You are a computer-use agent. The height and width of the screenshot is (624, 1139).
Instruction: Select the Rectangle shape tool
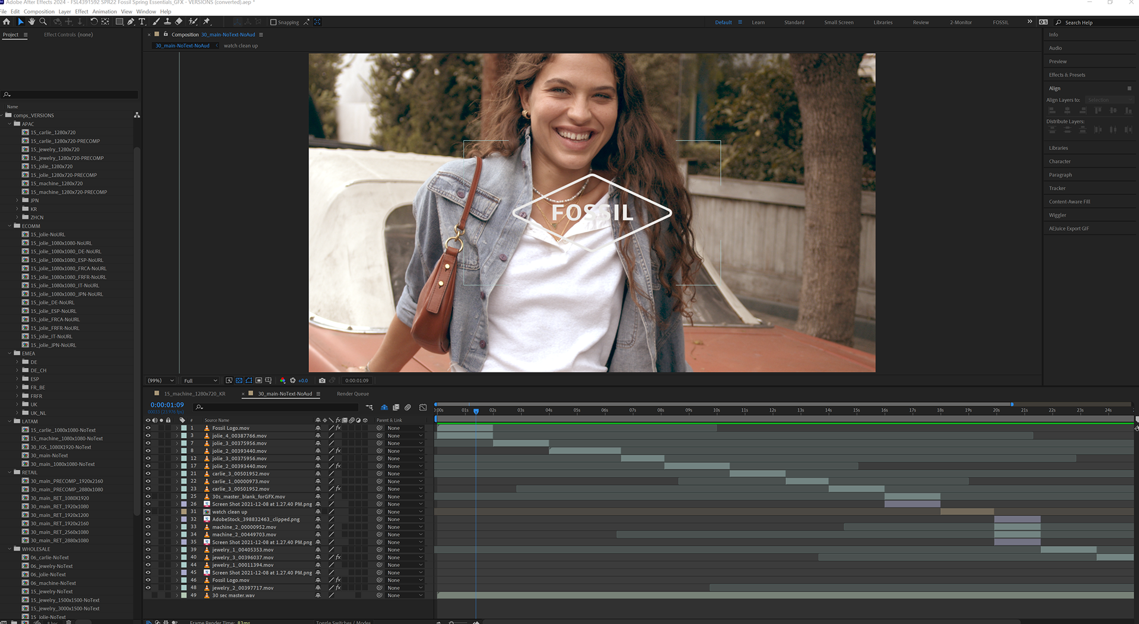coord(119,22)
